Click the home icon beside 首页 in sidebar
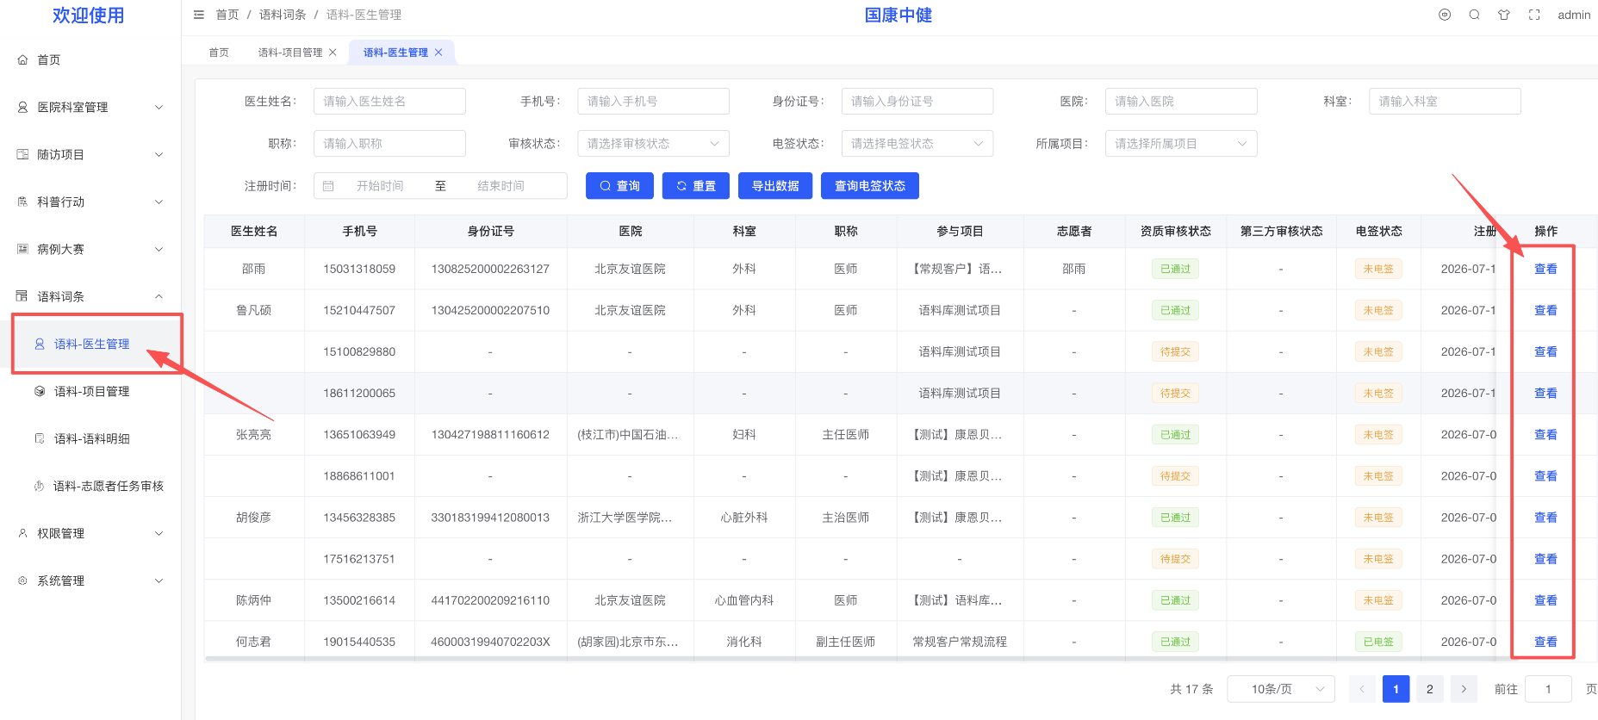The image size is (1598, 720). tap(23, 59)
